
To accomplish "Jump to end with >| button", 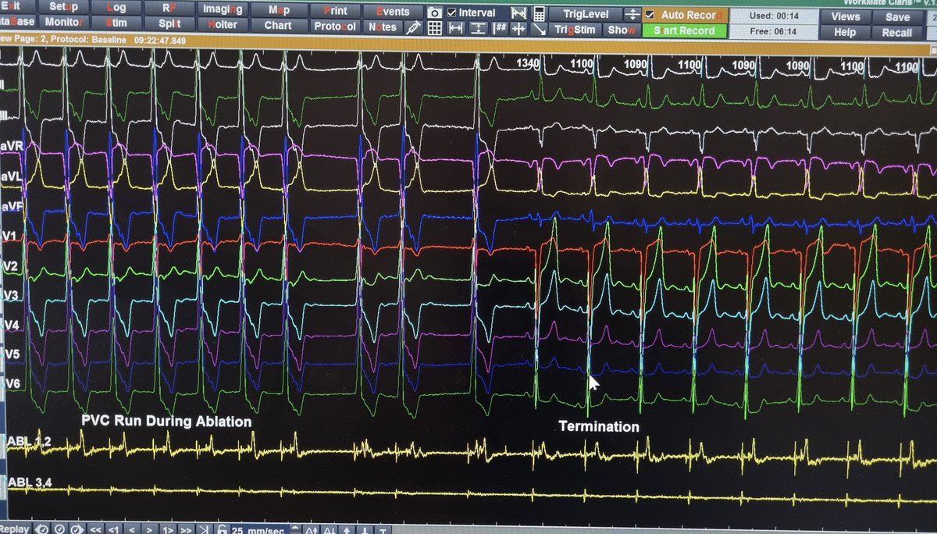I will (204, 529).
